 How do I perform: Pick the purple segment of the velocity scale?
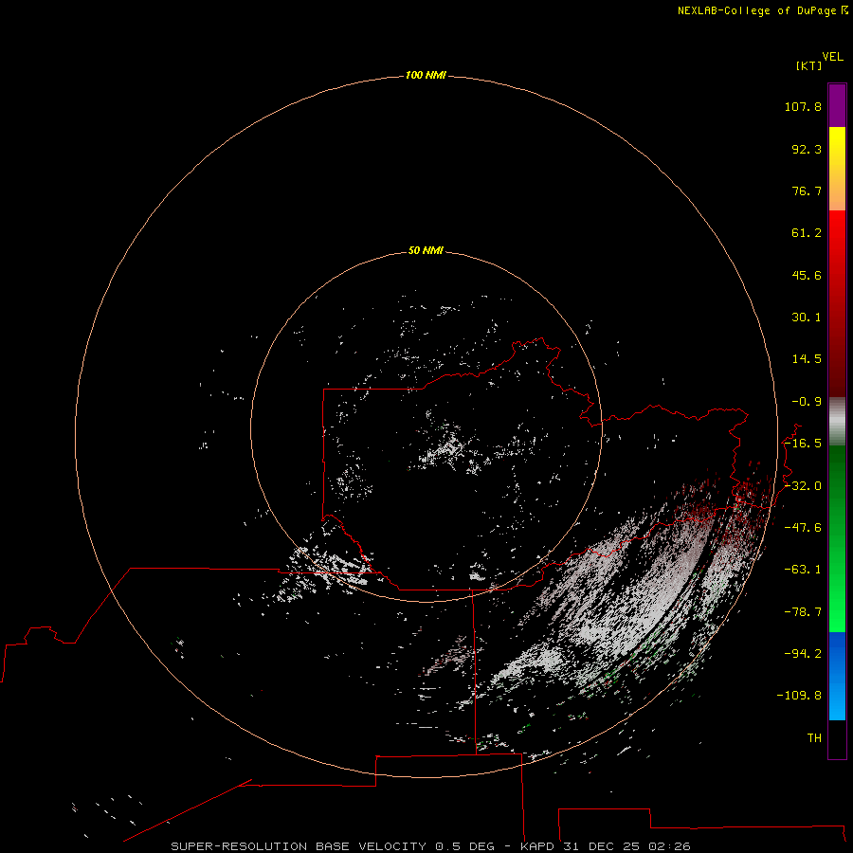point(837,105)
